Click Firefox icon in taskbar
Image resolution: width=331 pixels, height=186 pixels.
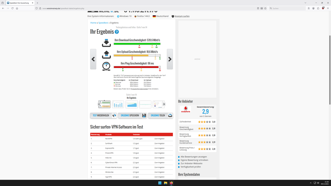pos(171,183)
